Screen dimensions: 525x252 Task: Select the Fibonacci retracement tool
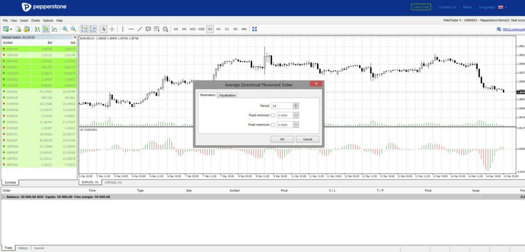click(156, 29)
